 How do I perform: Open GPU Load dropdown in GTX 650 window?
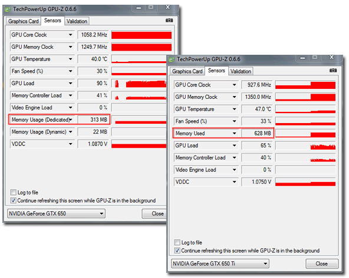(70, 84)
